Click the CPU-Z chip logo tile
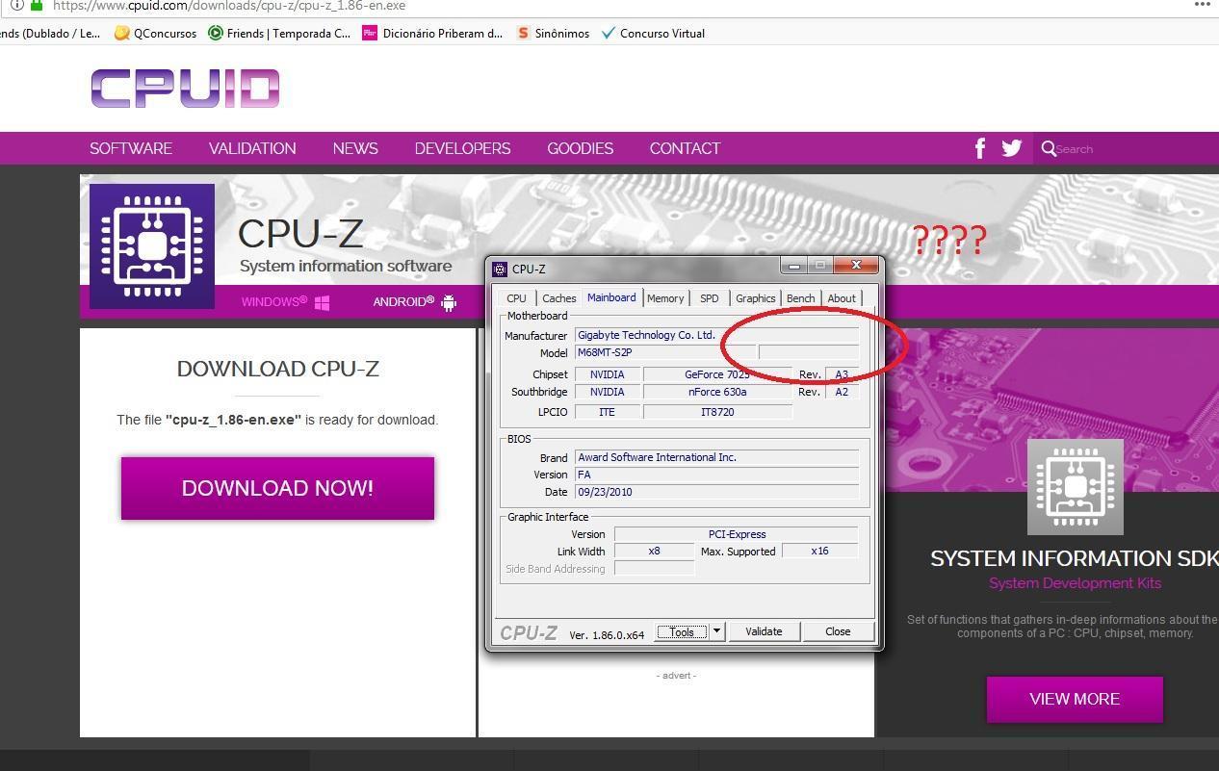 [x=152, y=246]
